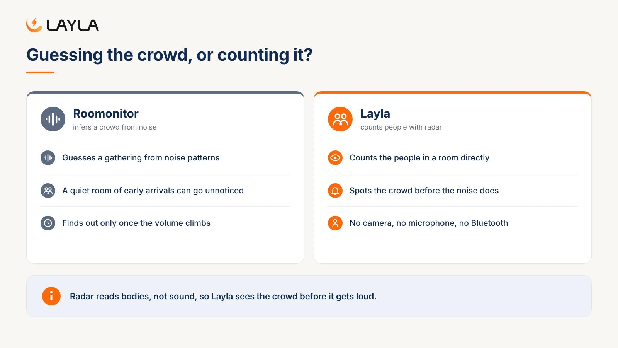
Task: Click the text No camera, no microphone, no Bluetooth
Action: click(x=429, y=223)
